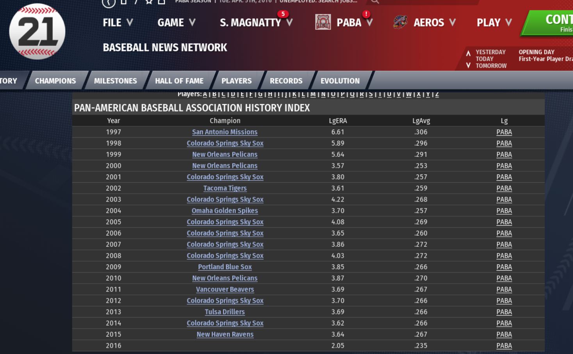Image resolution: width=573 pixels, height=354 pixels.
Task: Click the Opening Day event text
Action: 536,52
